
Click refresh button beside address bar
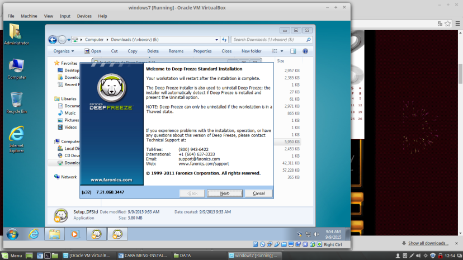[224, 40]
